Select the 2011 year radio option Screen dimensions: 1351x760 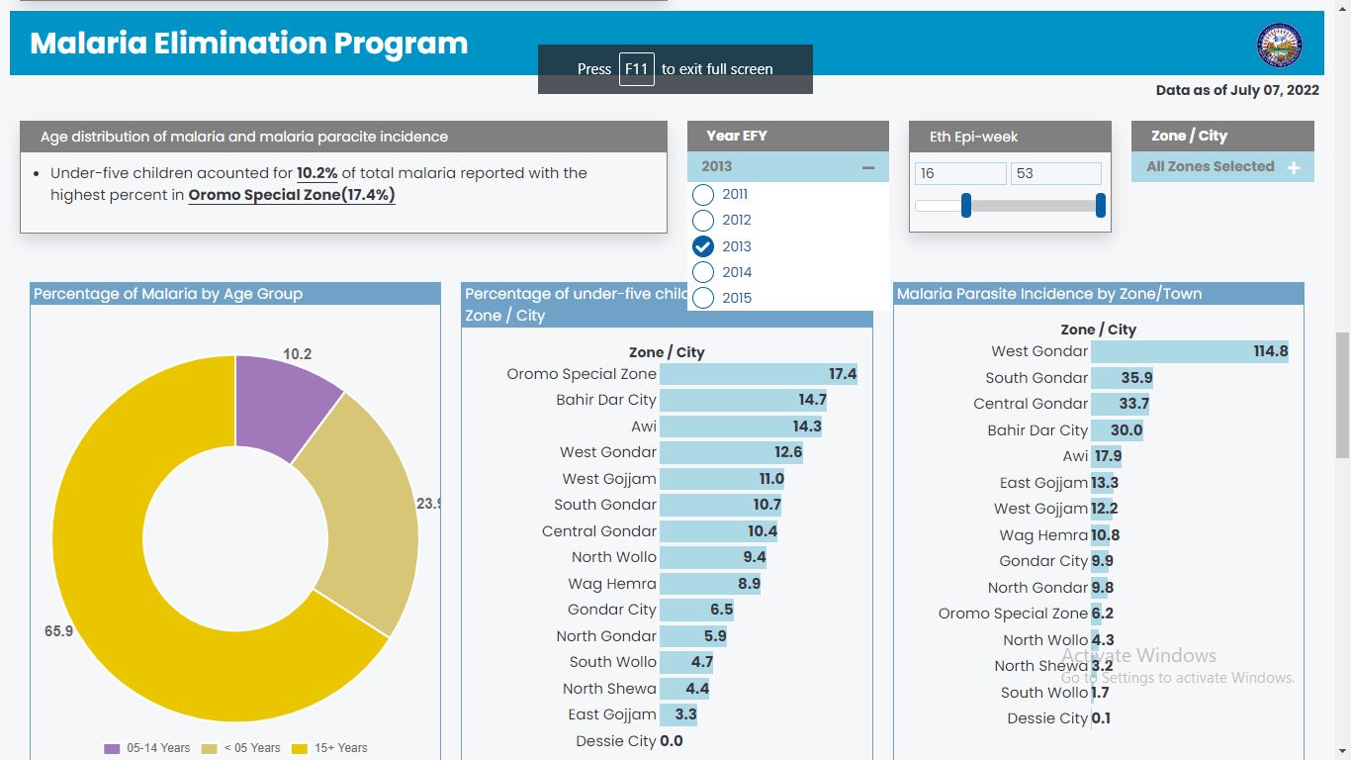coord(703,195)
